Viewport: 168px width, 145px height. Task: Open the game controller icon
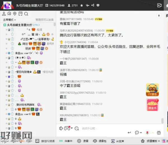(67, 128)
